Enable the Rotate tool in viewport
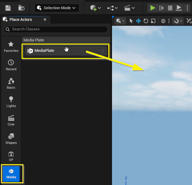 [146, 21]
